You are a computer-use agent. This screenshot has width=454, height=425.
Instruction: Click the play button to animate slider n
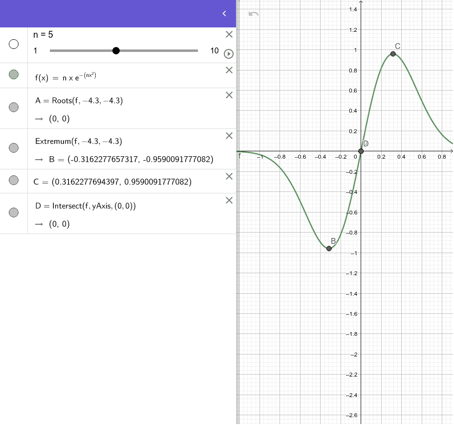coord(228,54)
